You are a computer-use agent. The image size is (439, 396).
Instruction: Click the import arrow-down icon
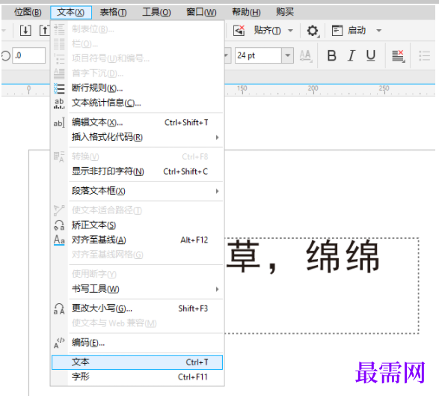pos(25,30)
